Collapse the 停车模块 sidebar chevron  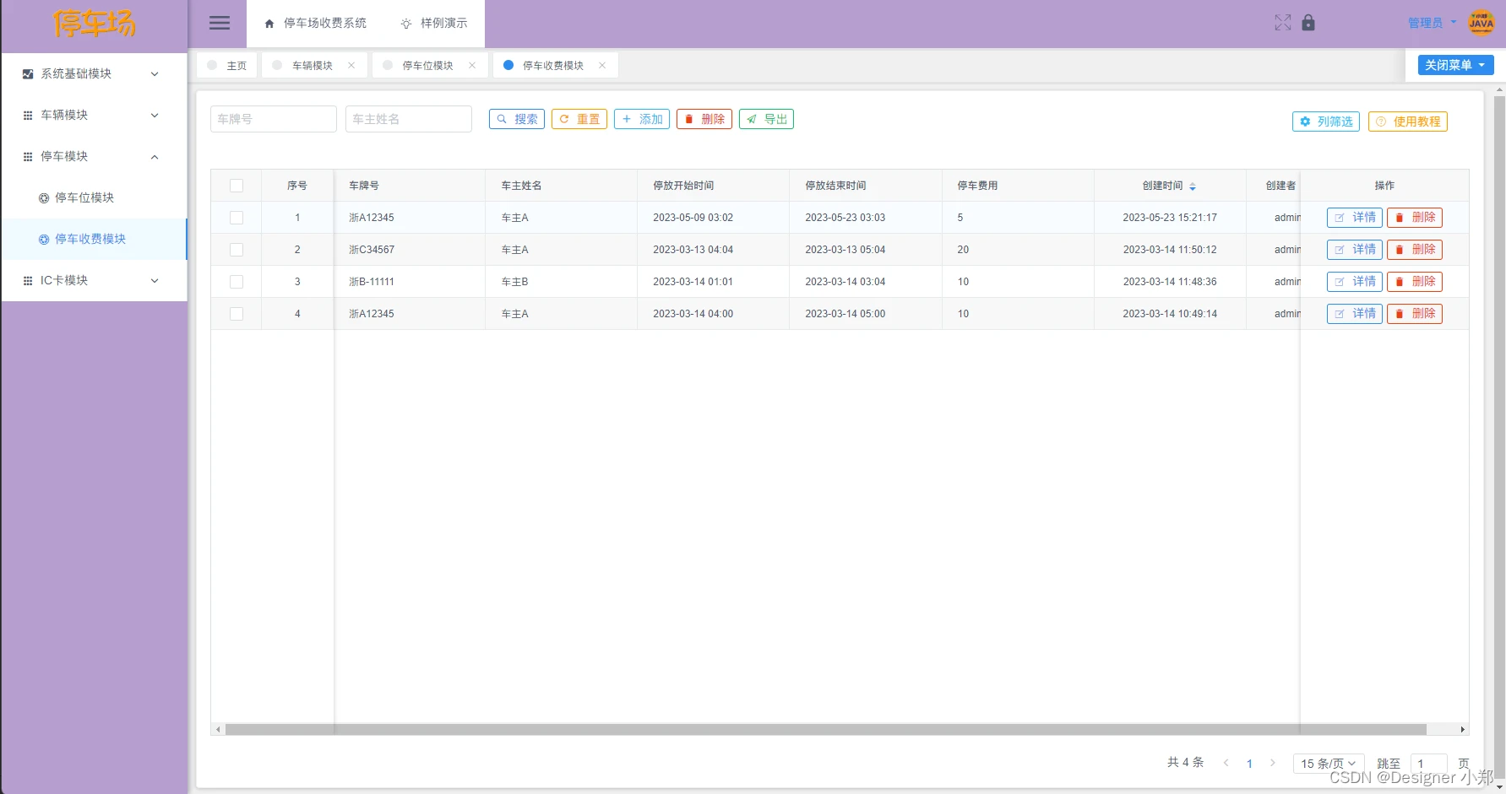(155, 157)
